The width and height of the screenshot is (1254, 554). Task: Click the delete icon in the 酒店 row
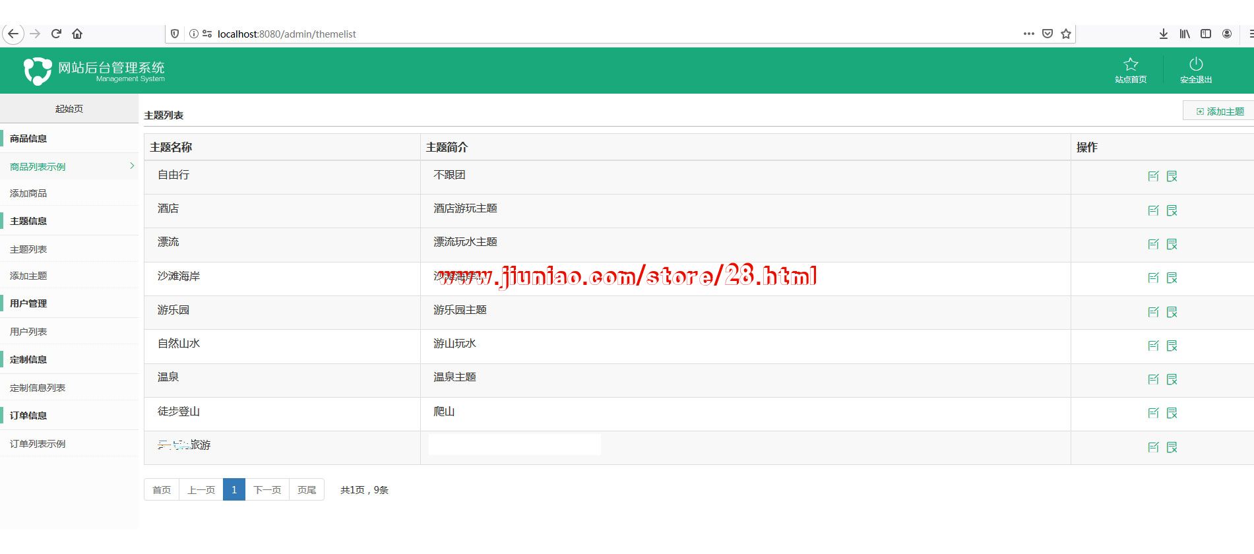click(x=1172, y=210)
